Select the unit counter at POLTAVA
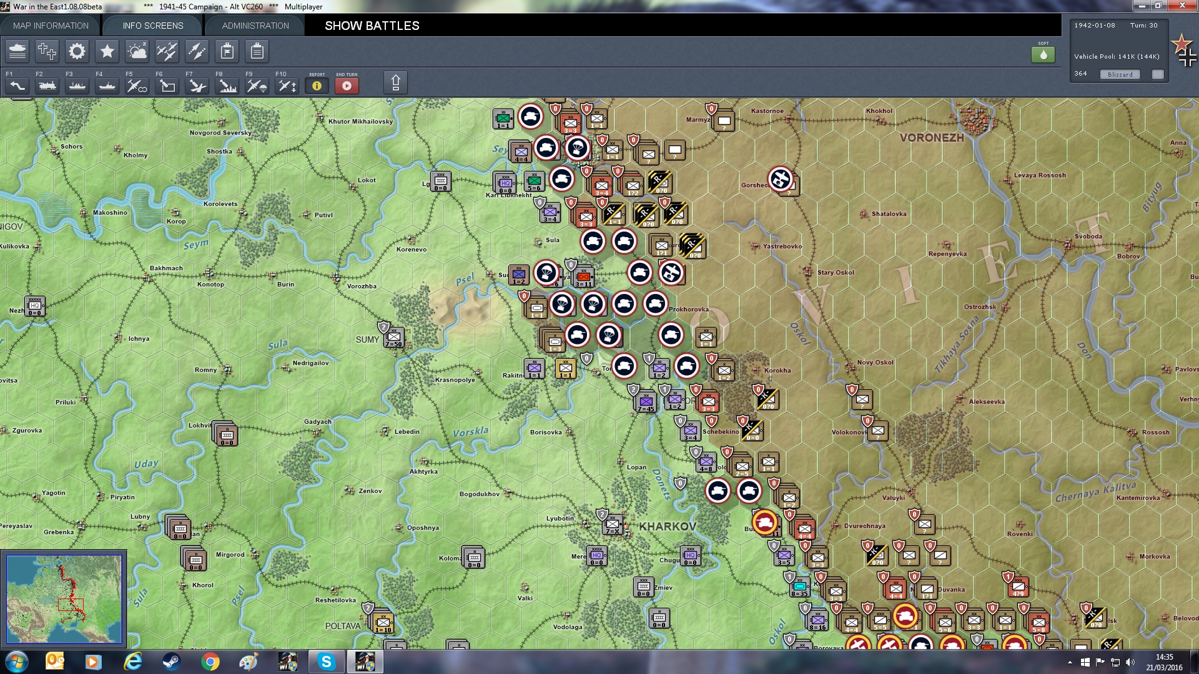Viewport: 1199px width, 674px height. coord(383,623)
